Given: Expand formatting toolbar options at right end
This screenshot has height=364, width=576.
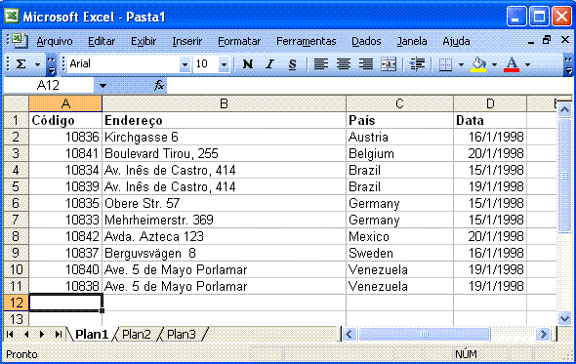Looking at the screenshot, I should [x=568, y=64].
